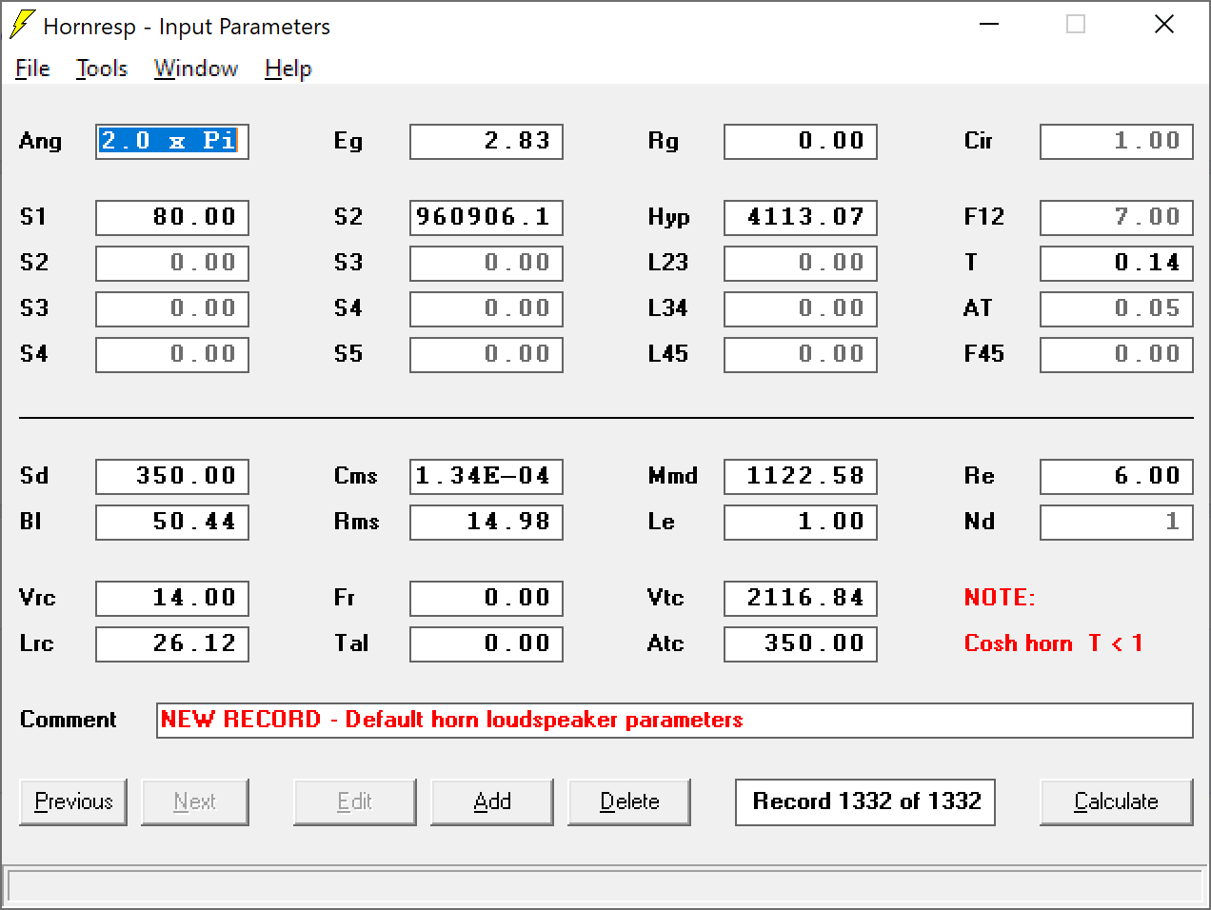
Task: Click the S5 input field
Action: coord(486,355)
